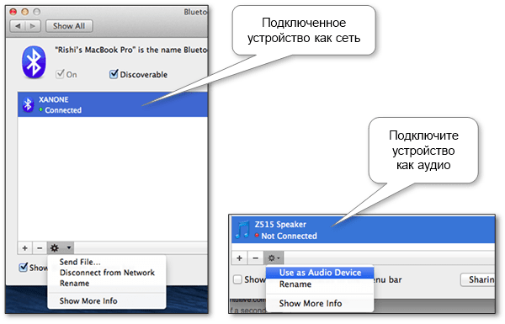
Task: Click the Show All button
Action: [x=69, y=26]
